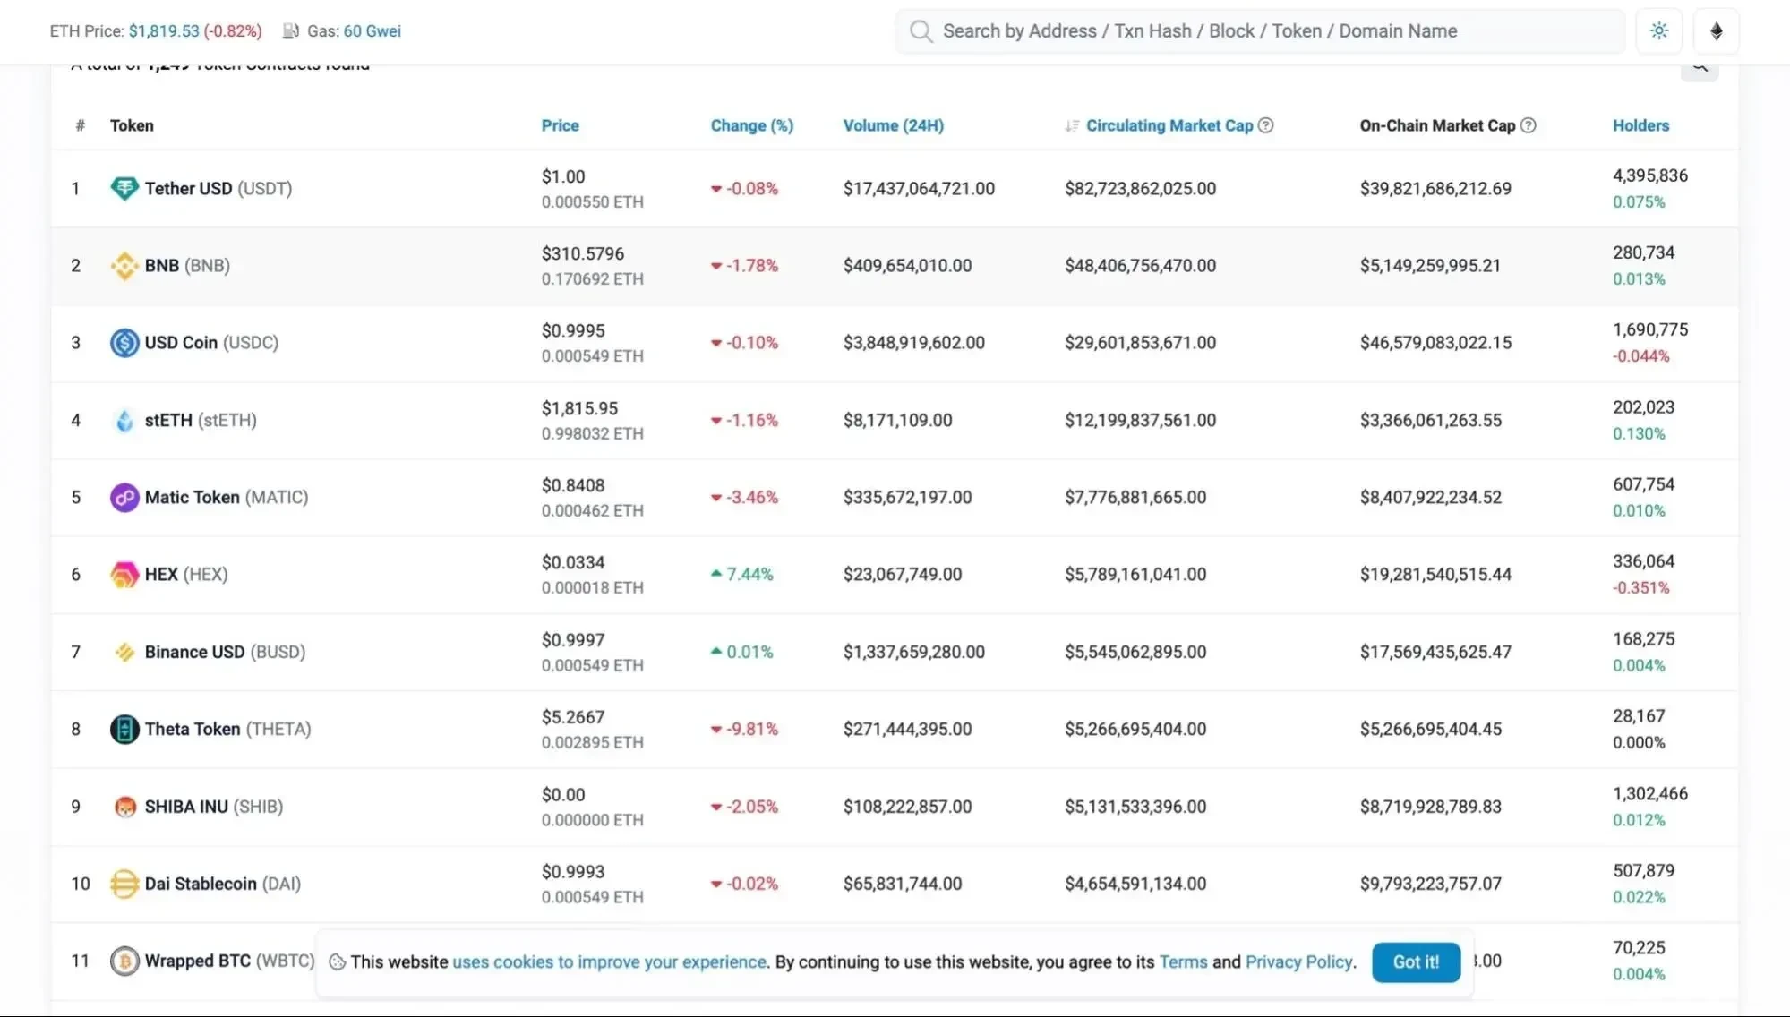Select Matic market cap $7,776,881,665.00
This screenshot has height=1017, width=1790.
[x=1135, y=498]
